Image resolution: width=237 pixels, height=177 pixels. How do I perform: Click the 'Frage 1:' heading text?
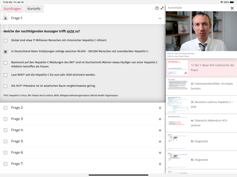(x=17, y=18)
